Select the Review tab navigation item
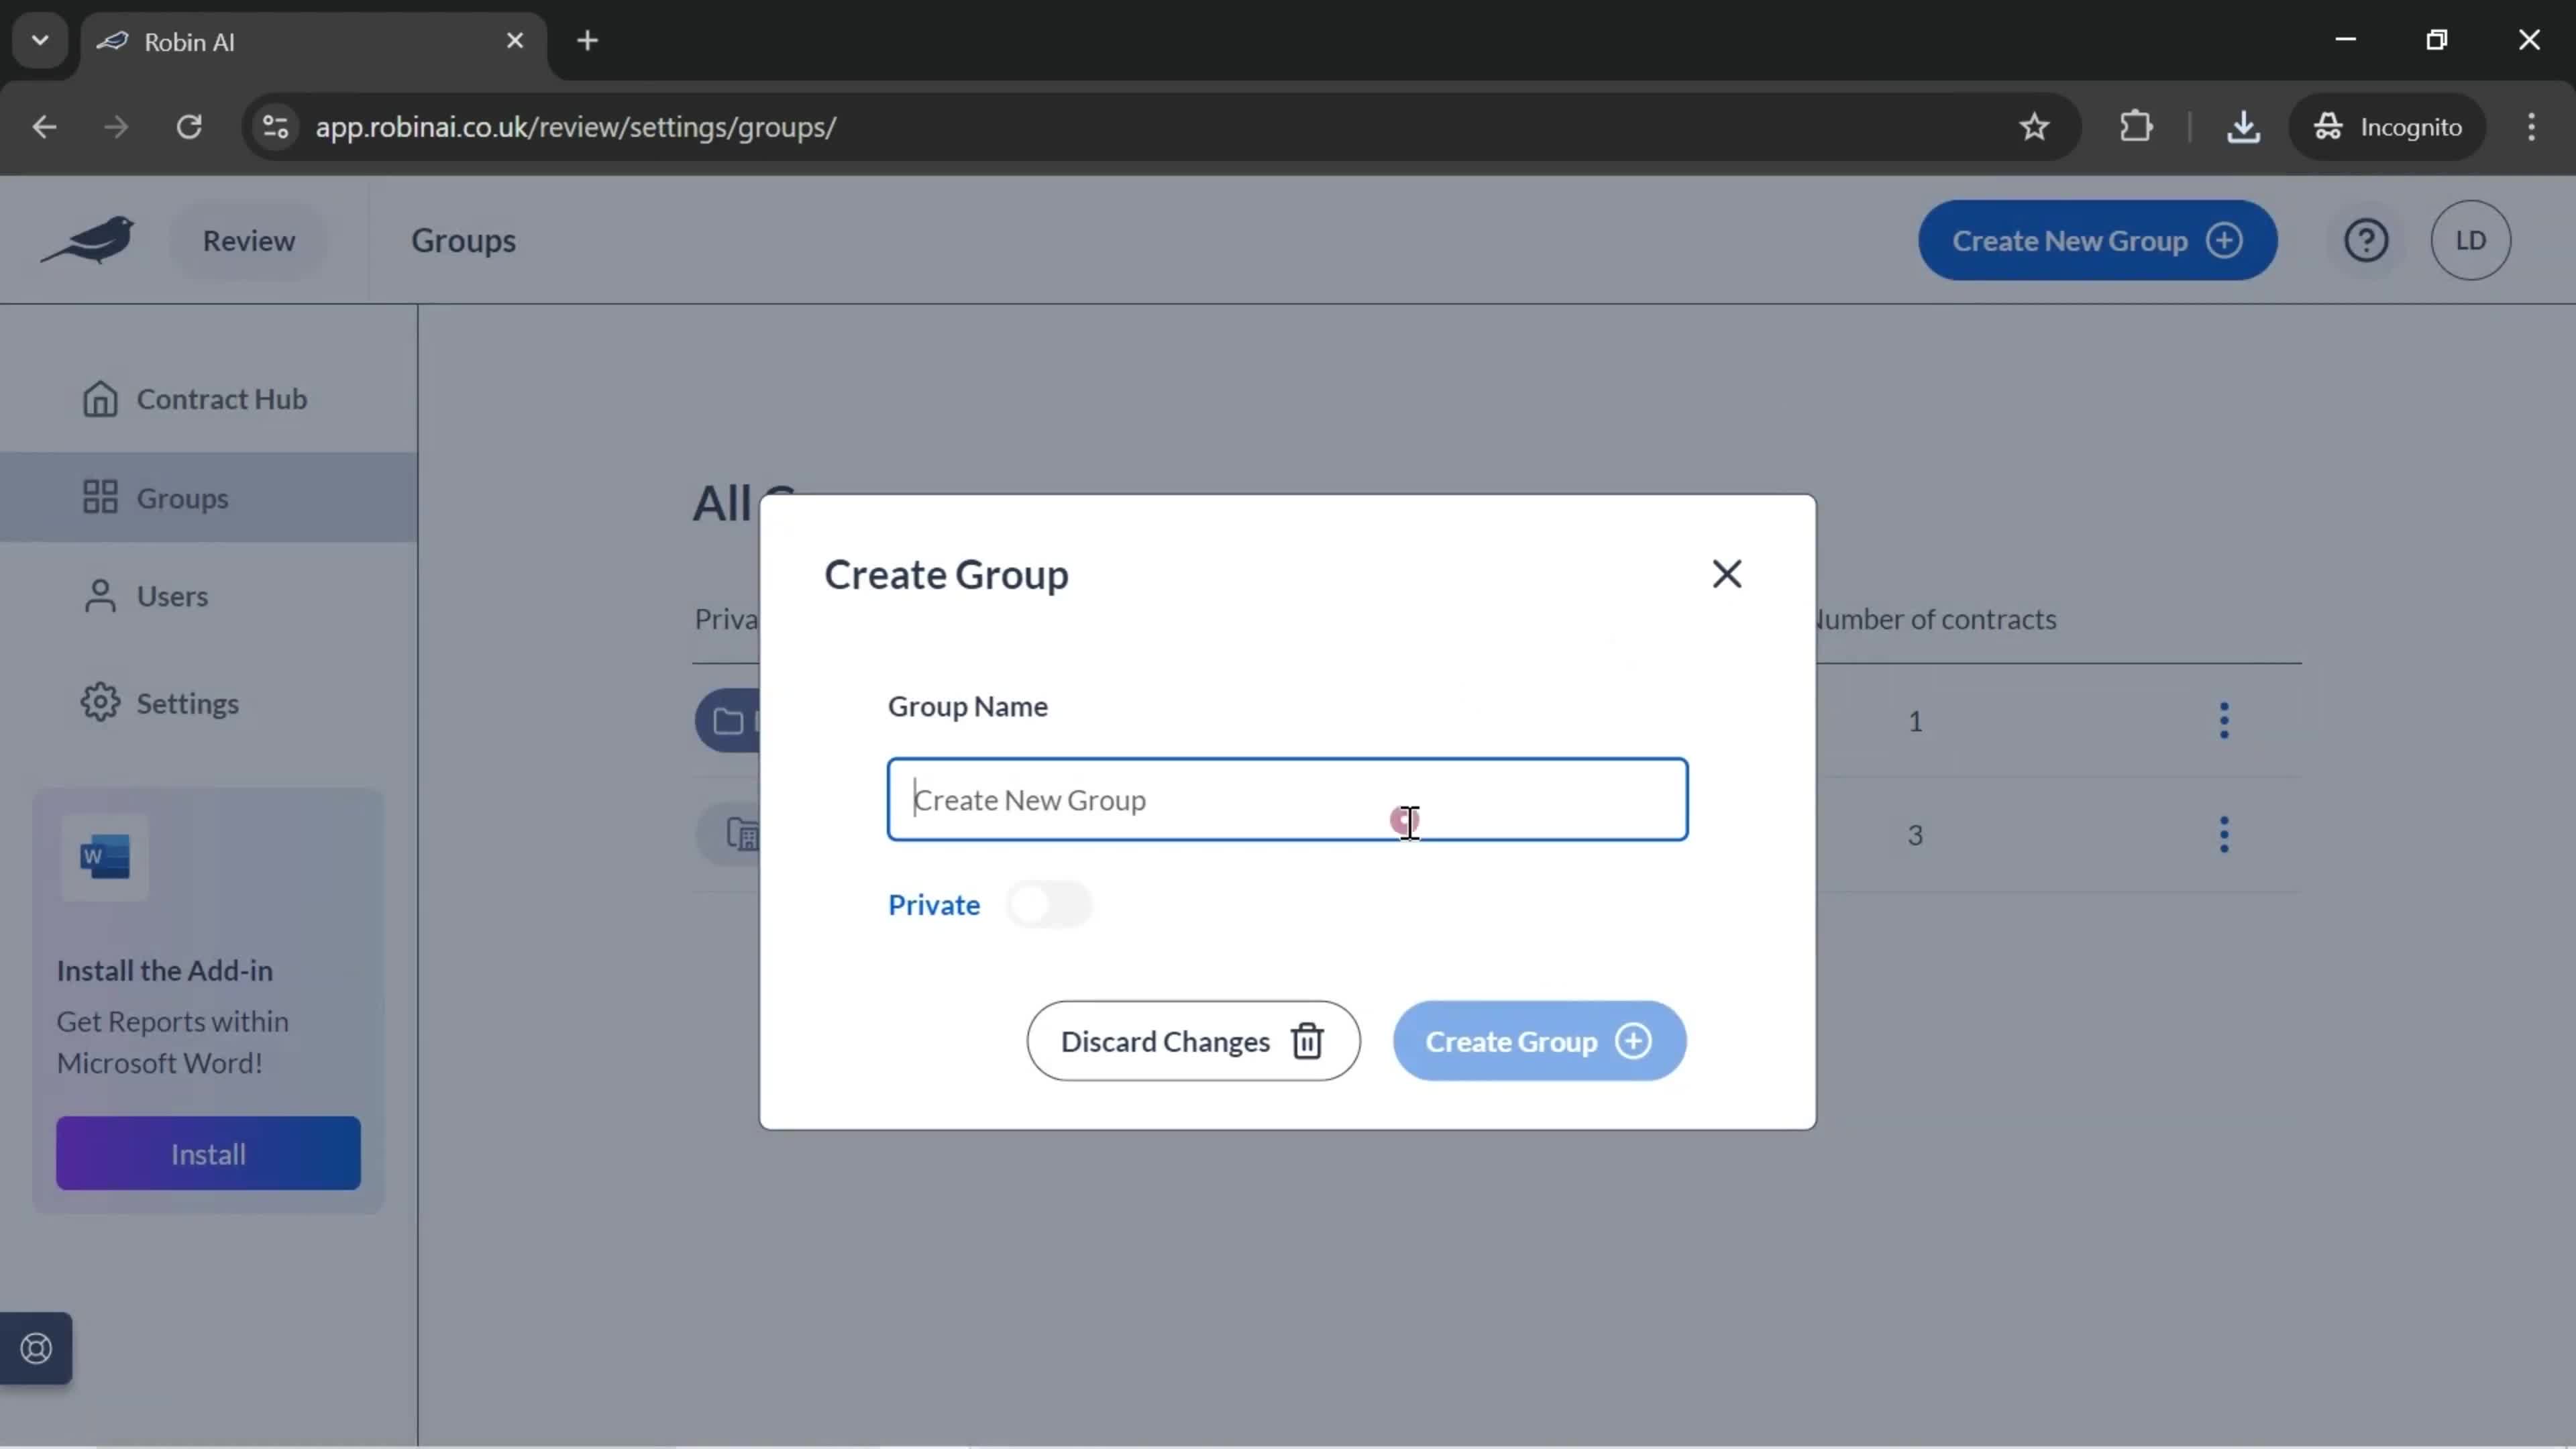 click(248, 239)
